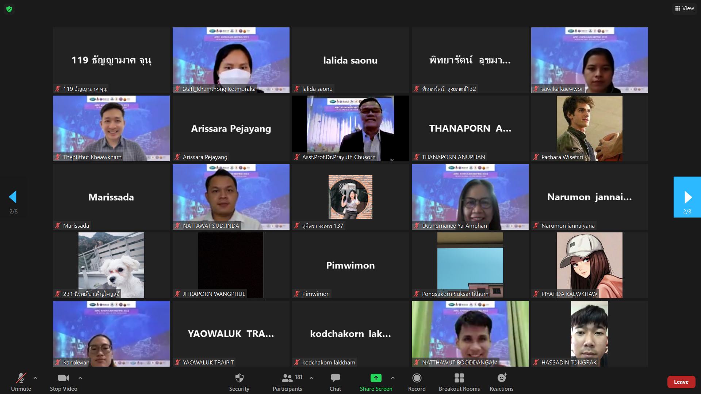This screenshot has height=394, width=701.
Task: Click the green Share Screen icon
Action: [376, 378]
